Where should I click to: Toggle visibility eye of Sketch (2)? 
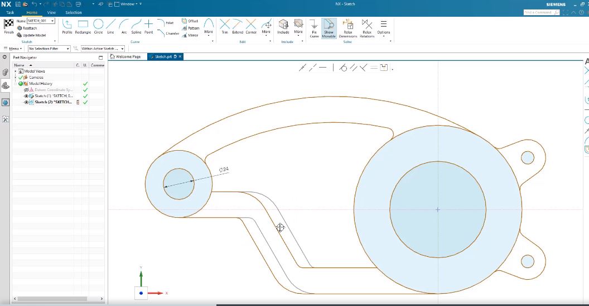coord(26,102)
